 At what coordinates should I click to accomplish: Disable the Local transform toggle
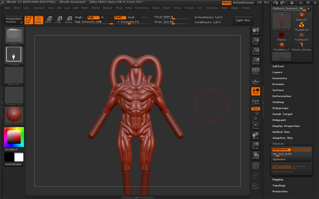[x=256, y=91]
